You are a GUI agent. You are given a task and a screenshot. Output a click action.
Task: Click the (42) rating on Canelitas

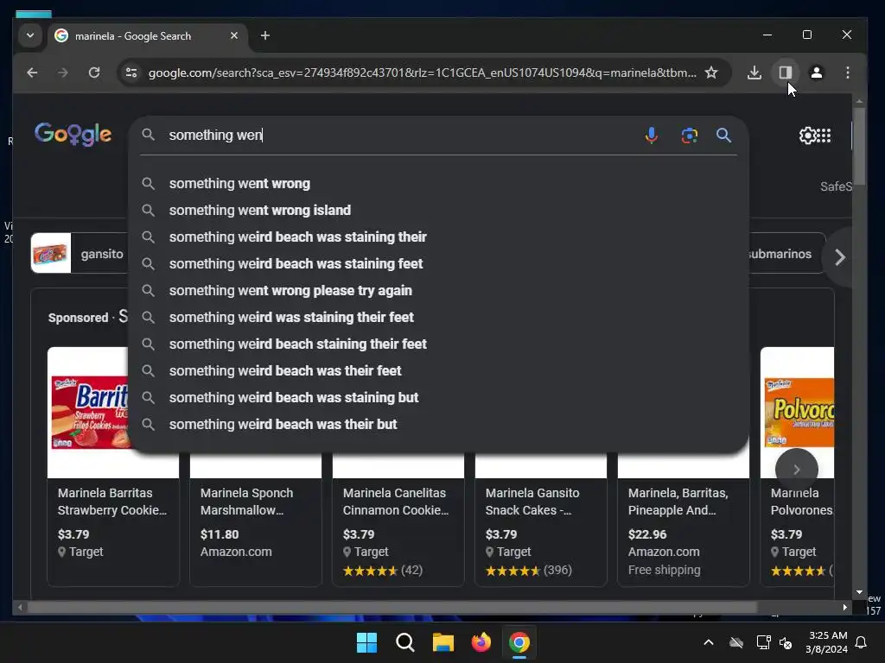411,570
